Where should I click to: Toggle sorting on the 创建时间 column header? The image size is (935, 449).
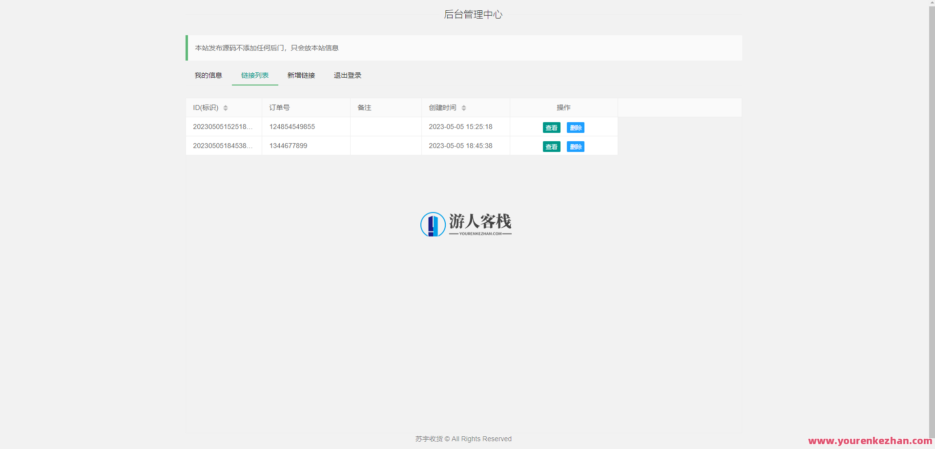[442, 107]
